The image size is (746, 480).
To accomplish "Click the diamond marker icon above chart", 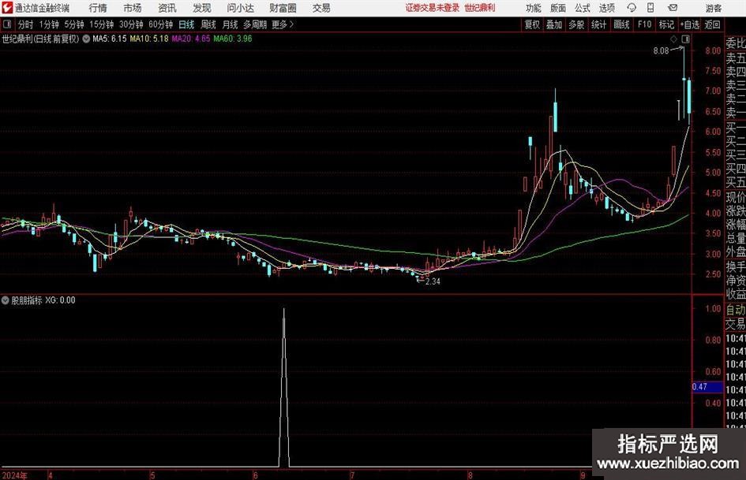I will click(673, 39).
